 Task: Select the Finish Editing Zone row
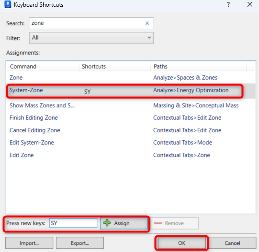(131, 118)
